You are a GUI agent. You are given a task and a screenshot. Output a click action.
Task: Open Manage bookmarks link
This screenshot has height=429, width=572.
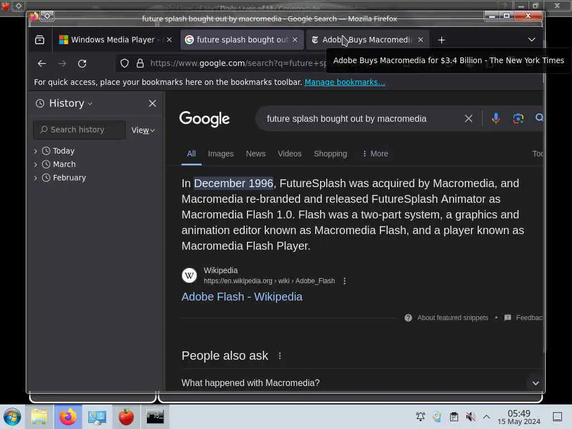tap(345, 82)
